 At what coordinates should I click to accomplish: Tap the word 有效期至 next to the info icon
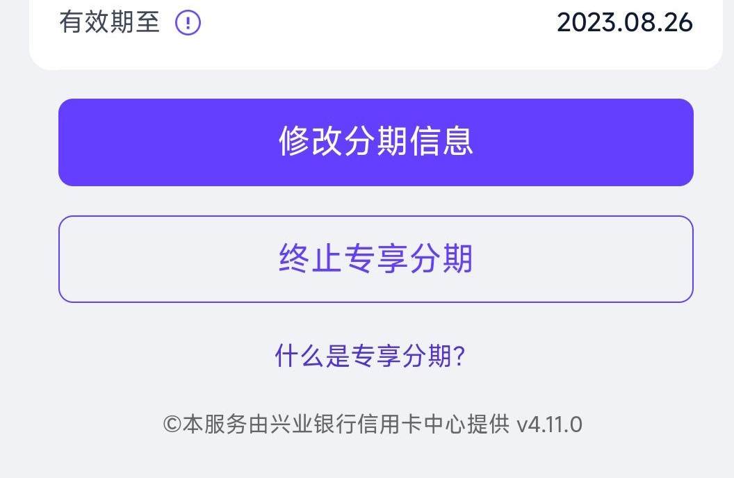click(x=110, y=22)
